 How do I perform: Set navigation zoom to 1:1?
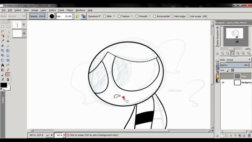tap(233, 53)
